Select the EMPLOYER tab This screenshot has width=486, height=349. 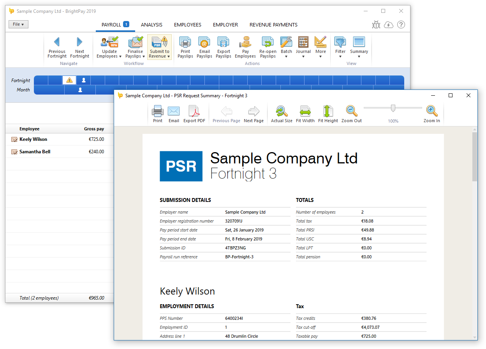tap(225, 25)
